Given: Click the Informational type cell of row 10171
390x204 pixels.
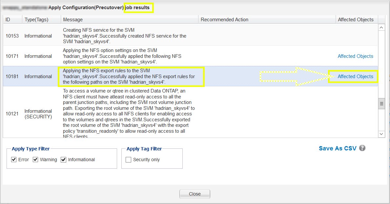Looking at the screenshot, I should [38, 56].
